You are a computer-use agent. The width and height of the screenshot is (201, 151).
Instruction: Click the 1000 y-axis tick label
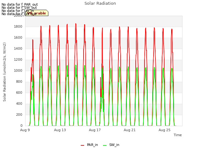pos(18,70)
